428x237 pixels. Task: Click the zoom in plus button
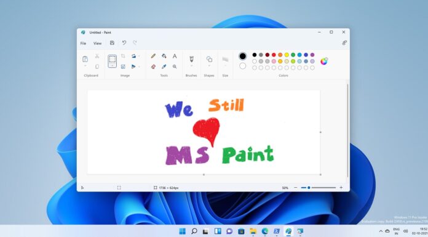[341, 188]
